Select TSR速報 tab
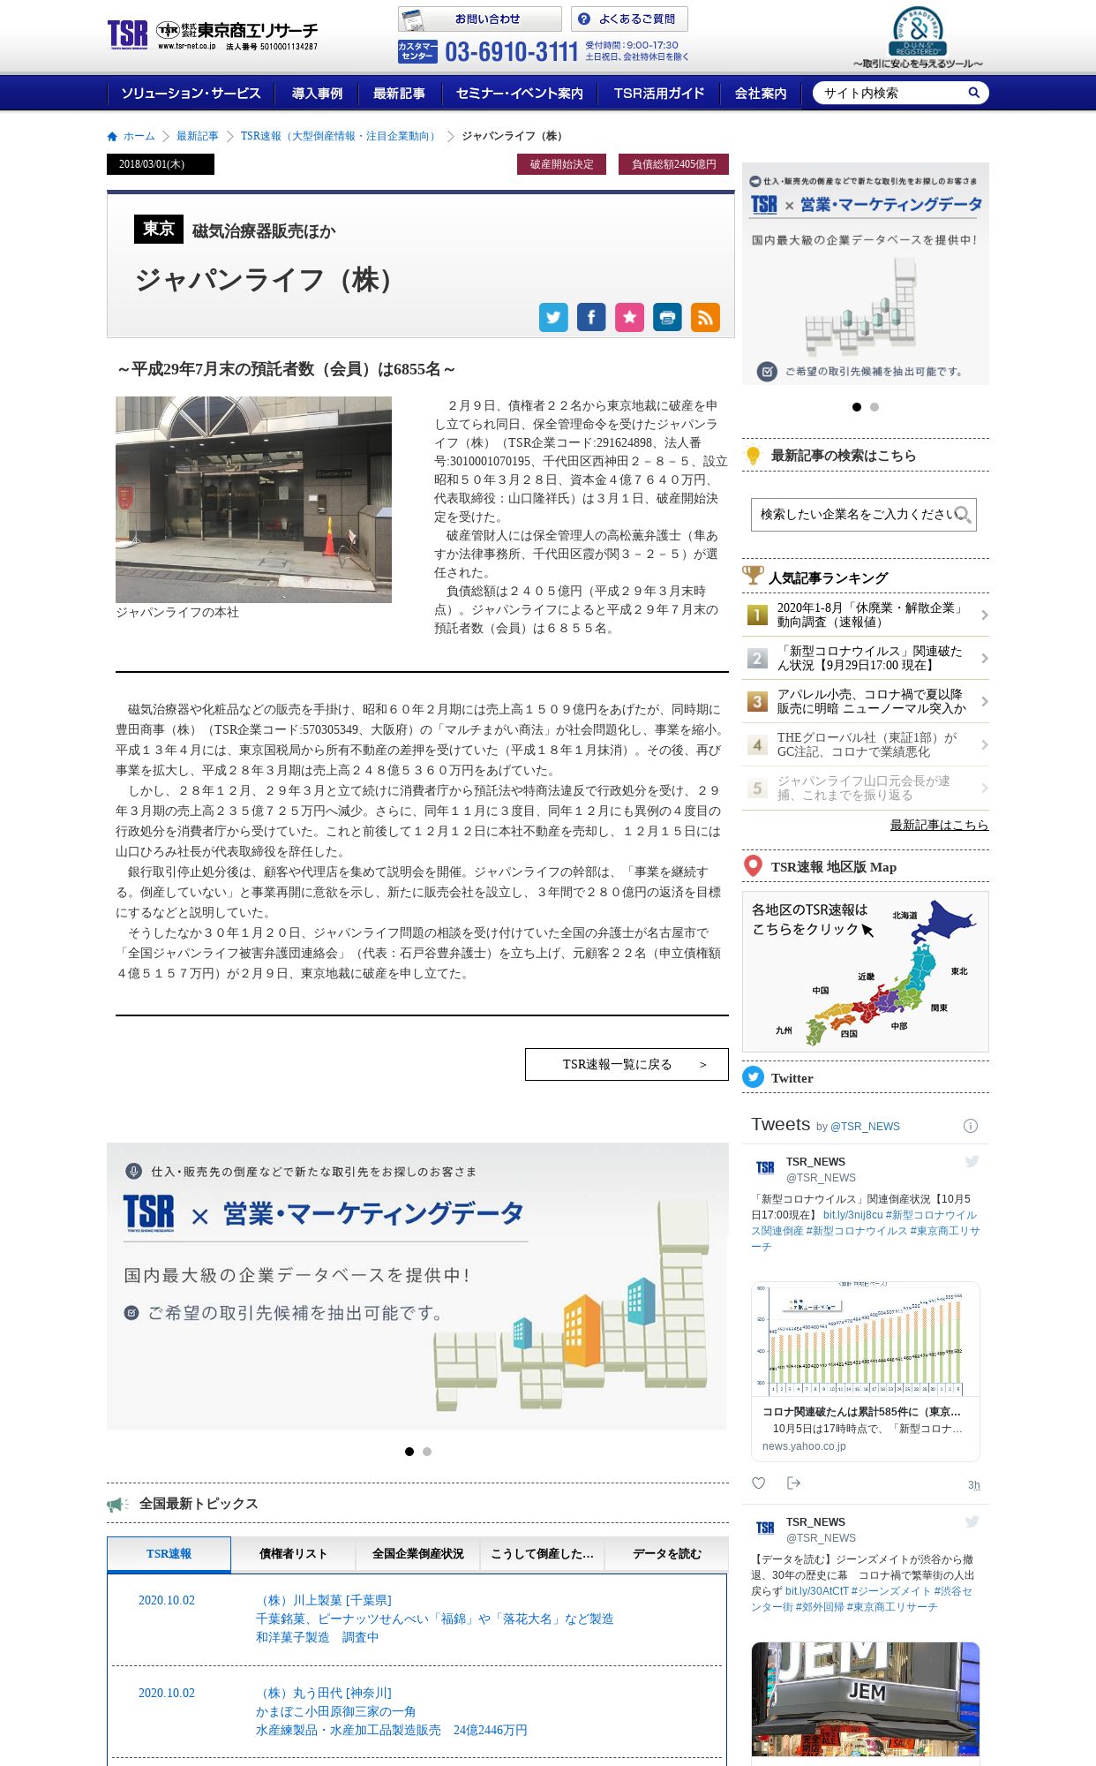Screen dimensions: 1096x1766 click(x=169, y=1554)
